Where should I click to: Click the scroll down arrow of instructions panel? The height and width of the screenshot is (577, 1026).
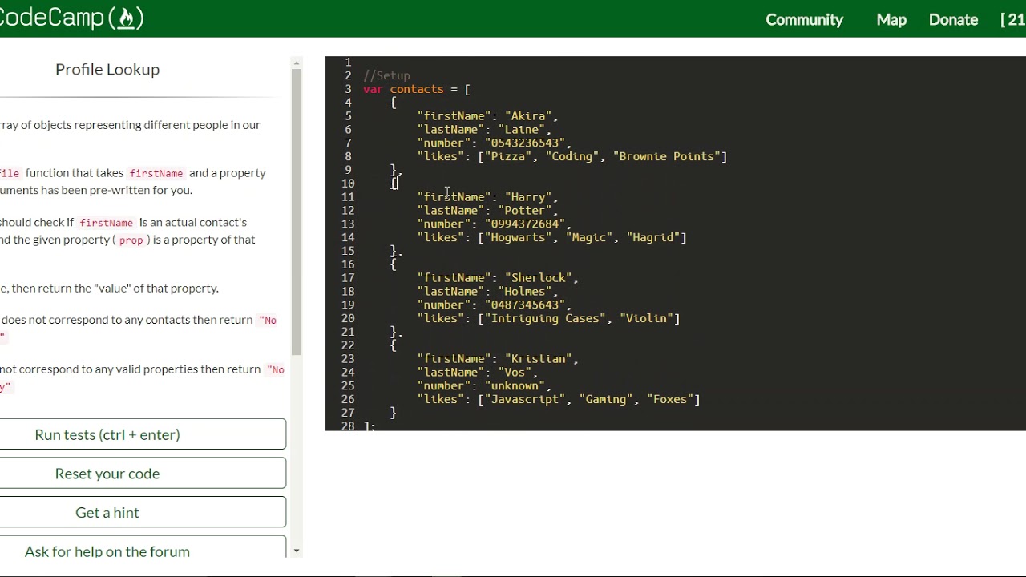point(297,551)
